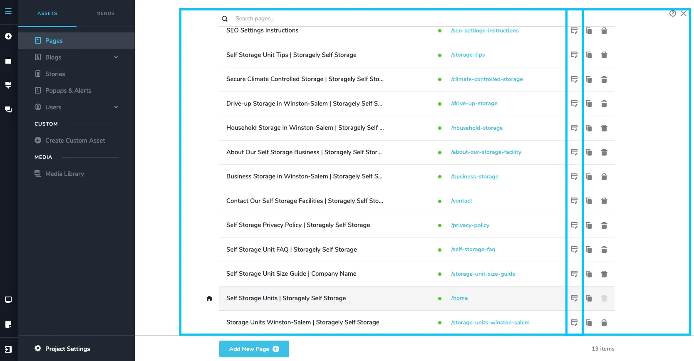The image size is (694, 361).
Task: Delete the Self Storage Privacy Policy page
Action: (604, 225)
